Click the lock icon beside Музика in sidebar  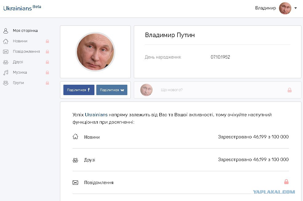[47, 72]
